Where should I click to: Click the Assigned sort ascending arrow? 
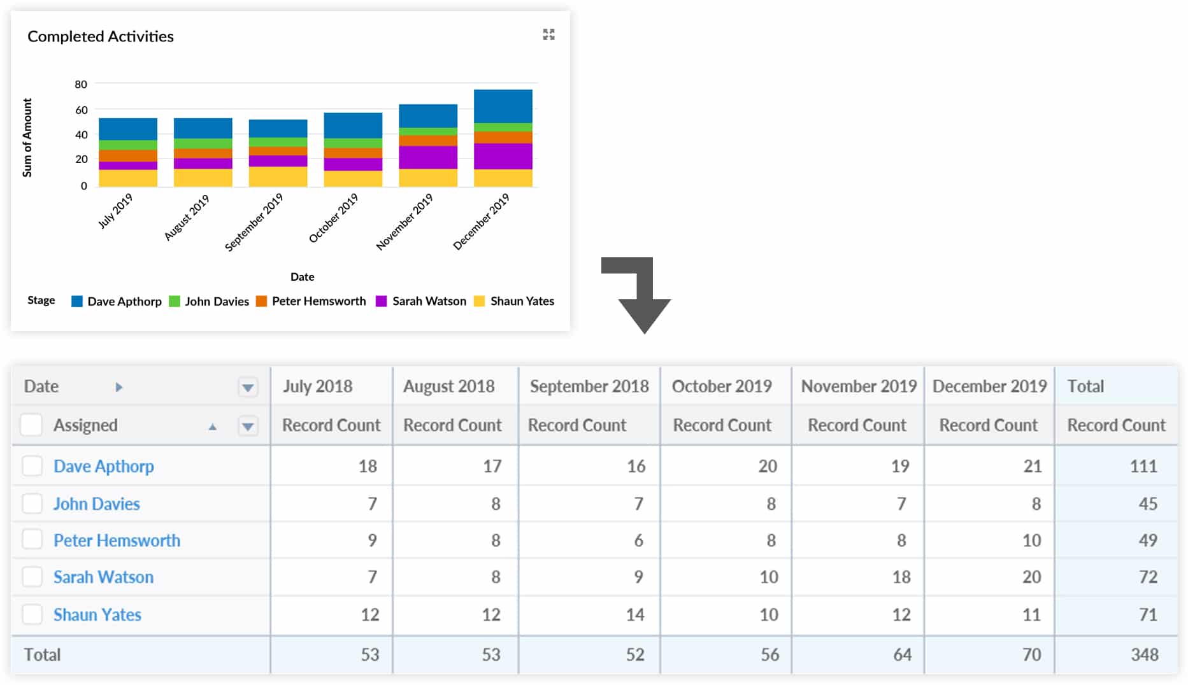click(x=213, y=427)
